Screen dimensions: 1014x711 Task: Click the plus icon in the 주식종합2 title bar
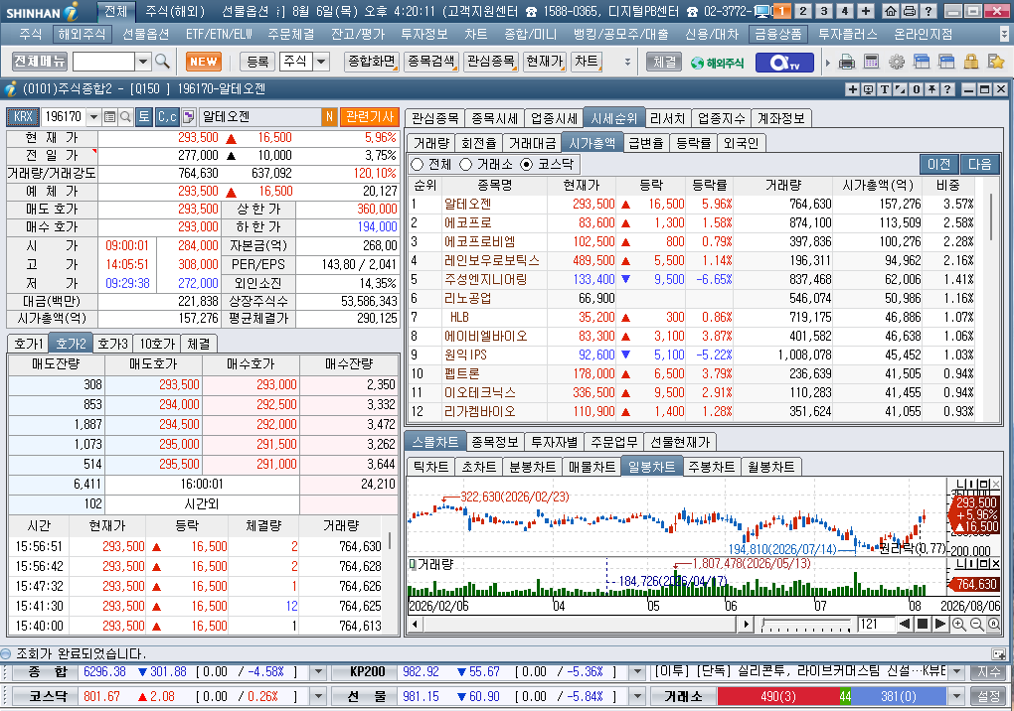coord(852,89)
